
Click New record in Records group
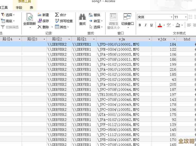tap(43, 15)
